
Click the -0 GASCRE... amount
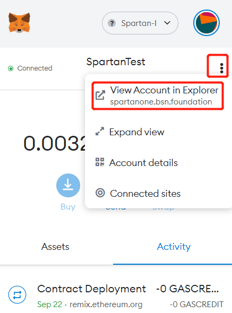coord(187,289)
